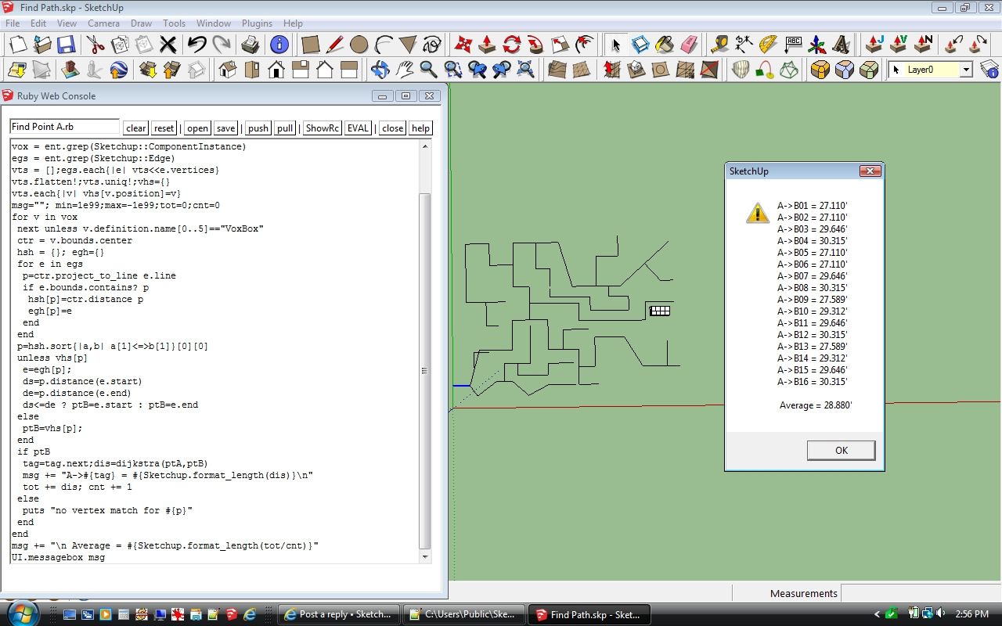The width and height of the screenshot is (1002, 626).
Task: Save the model with the floppy disk icon
Action: click(x=66, y=45)
